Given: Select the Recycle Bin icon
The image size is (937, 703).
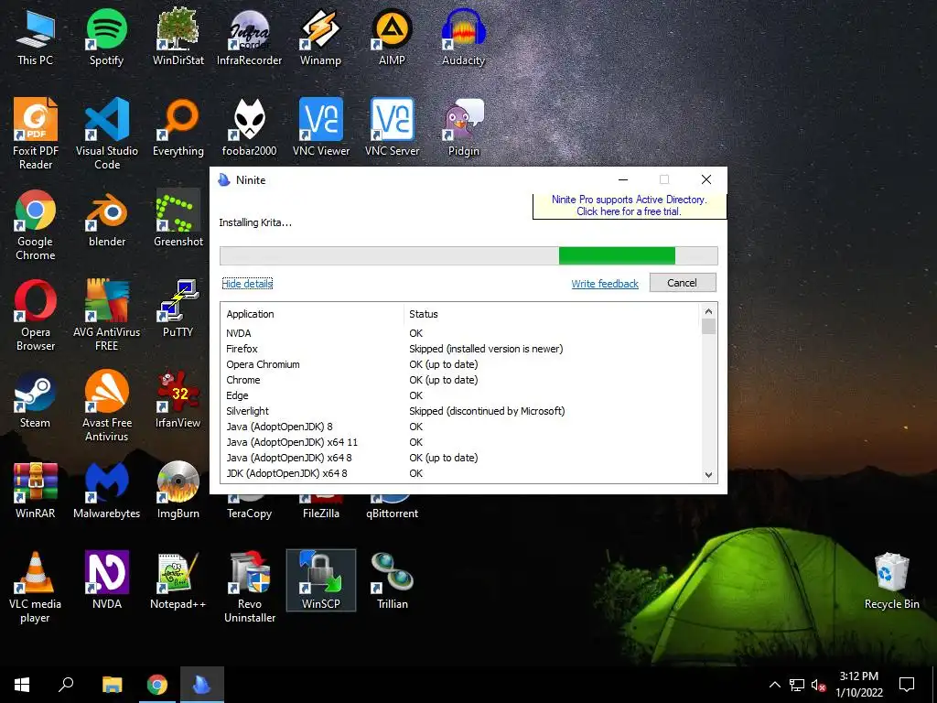Looking at the screenshot, I should 891,581.
